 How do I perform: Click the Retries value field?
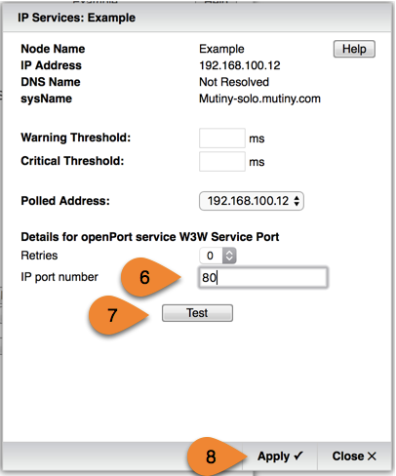[x=211, y=256]
